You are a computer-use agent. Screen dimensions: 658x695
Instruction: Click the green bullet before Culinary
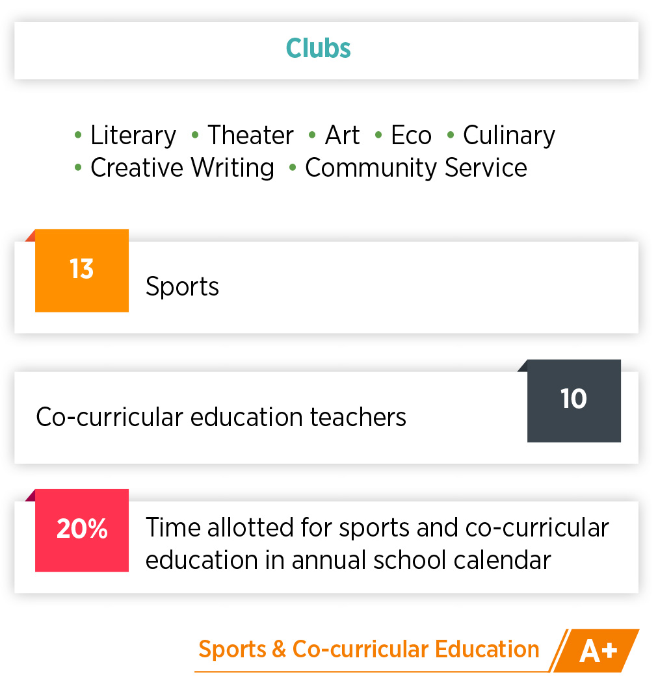(451, 134)
